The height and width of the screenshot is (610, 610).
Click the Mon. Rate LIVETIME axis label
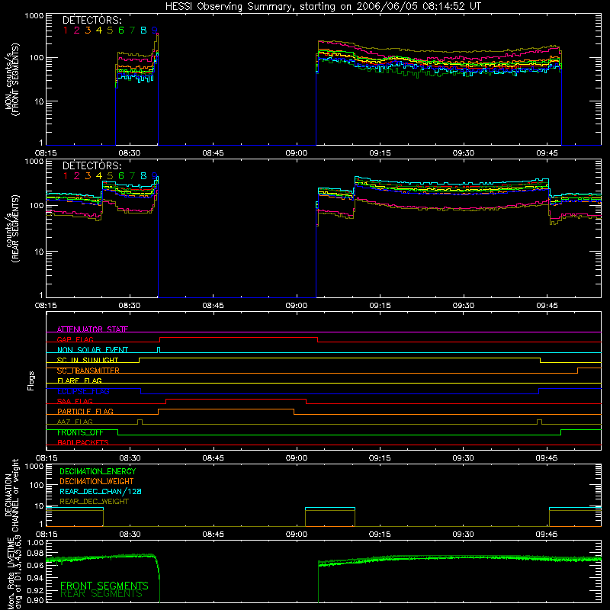[x=14, y=573]
